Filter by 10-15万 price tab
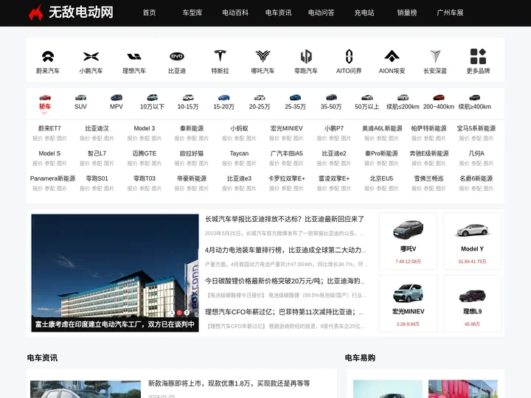 188,102
